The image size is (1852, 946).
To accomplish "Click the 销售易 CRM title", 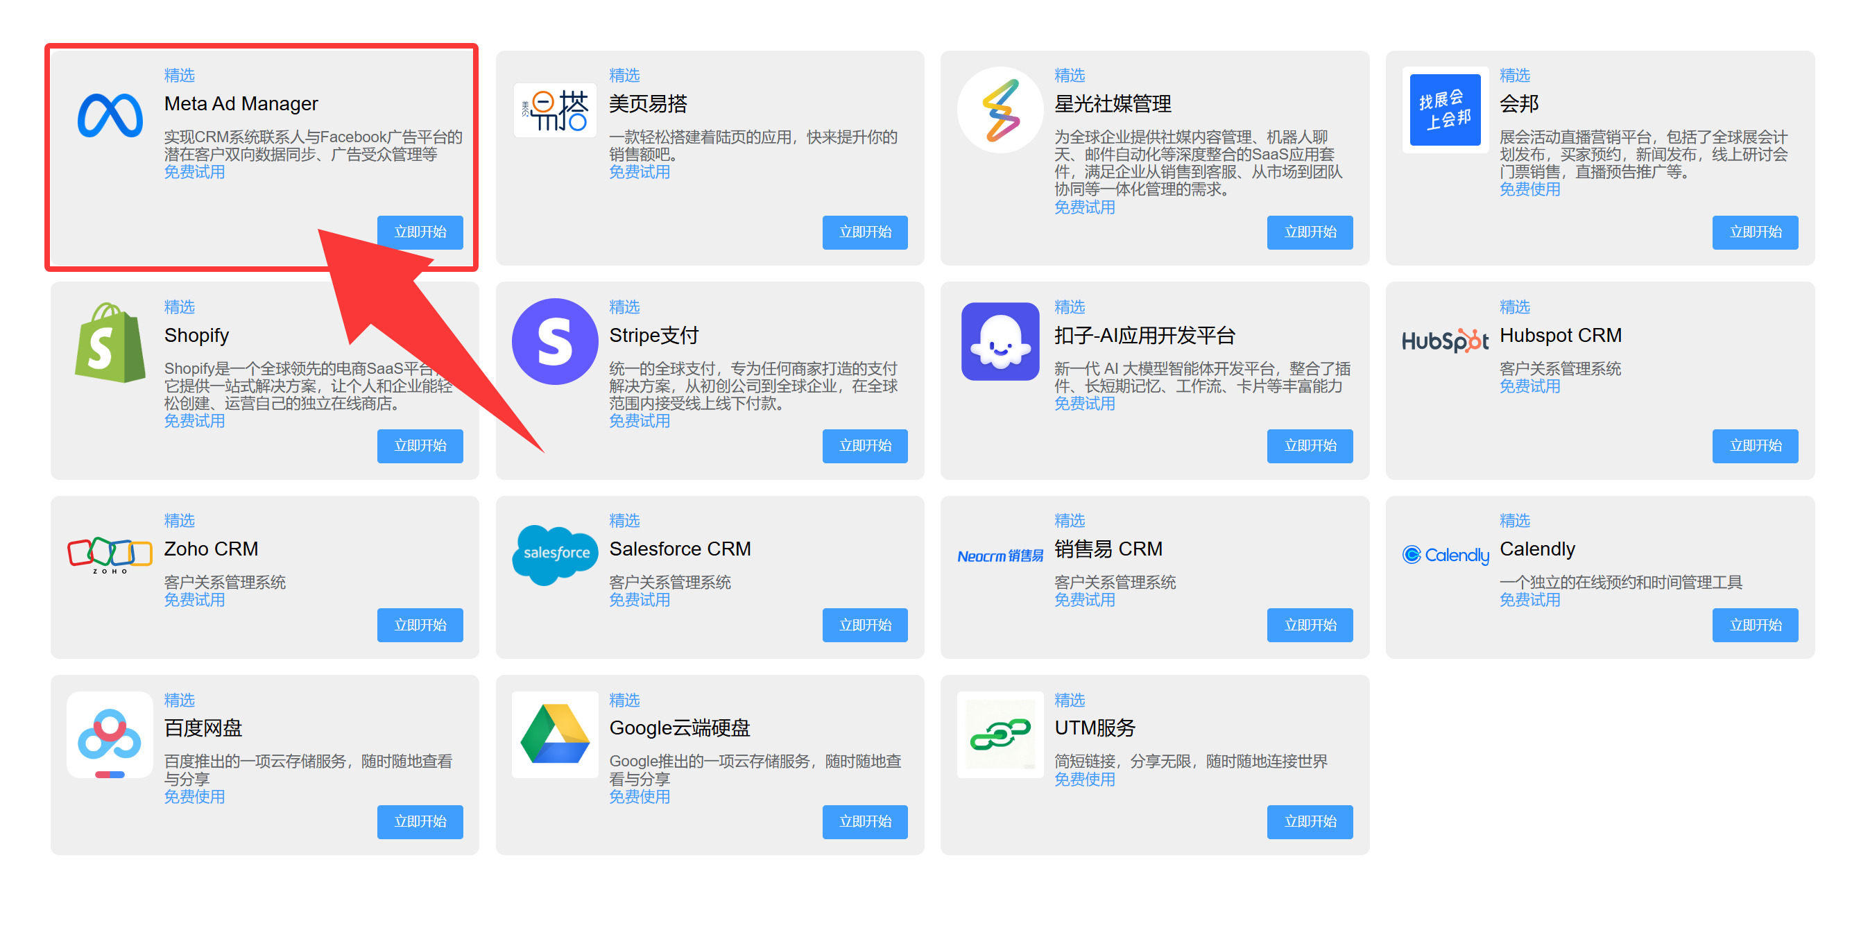I will pyautogui.click(x=1108, y=549).
